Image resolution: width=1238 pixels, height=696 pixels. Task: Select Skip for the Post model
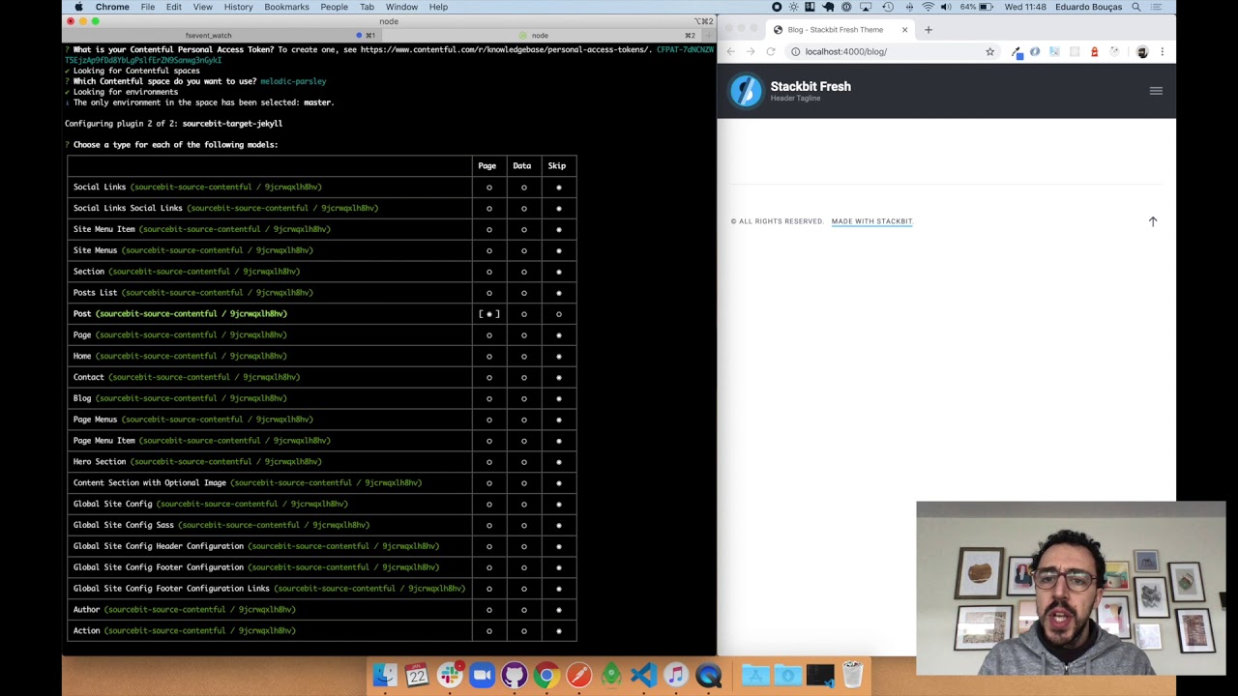[x=558, y=314]
